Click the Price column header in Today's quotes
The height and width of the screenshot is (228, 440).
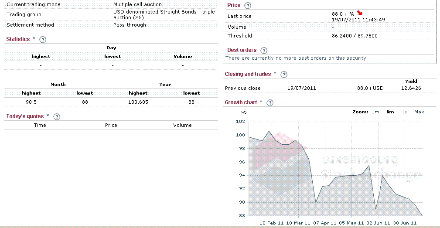coord(111,125)
